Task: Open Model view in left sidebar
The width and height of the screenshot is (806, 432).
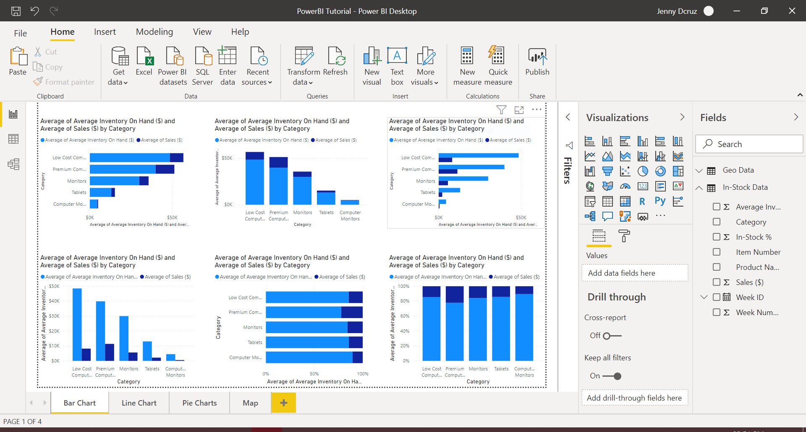Action: tap(13, 164)
